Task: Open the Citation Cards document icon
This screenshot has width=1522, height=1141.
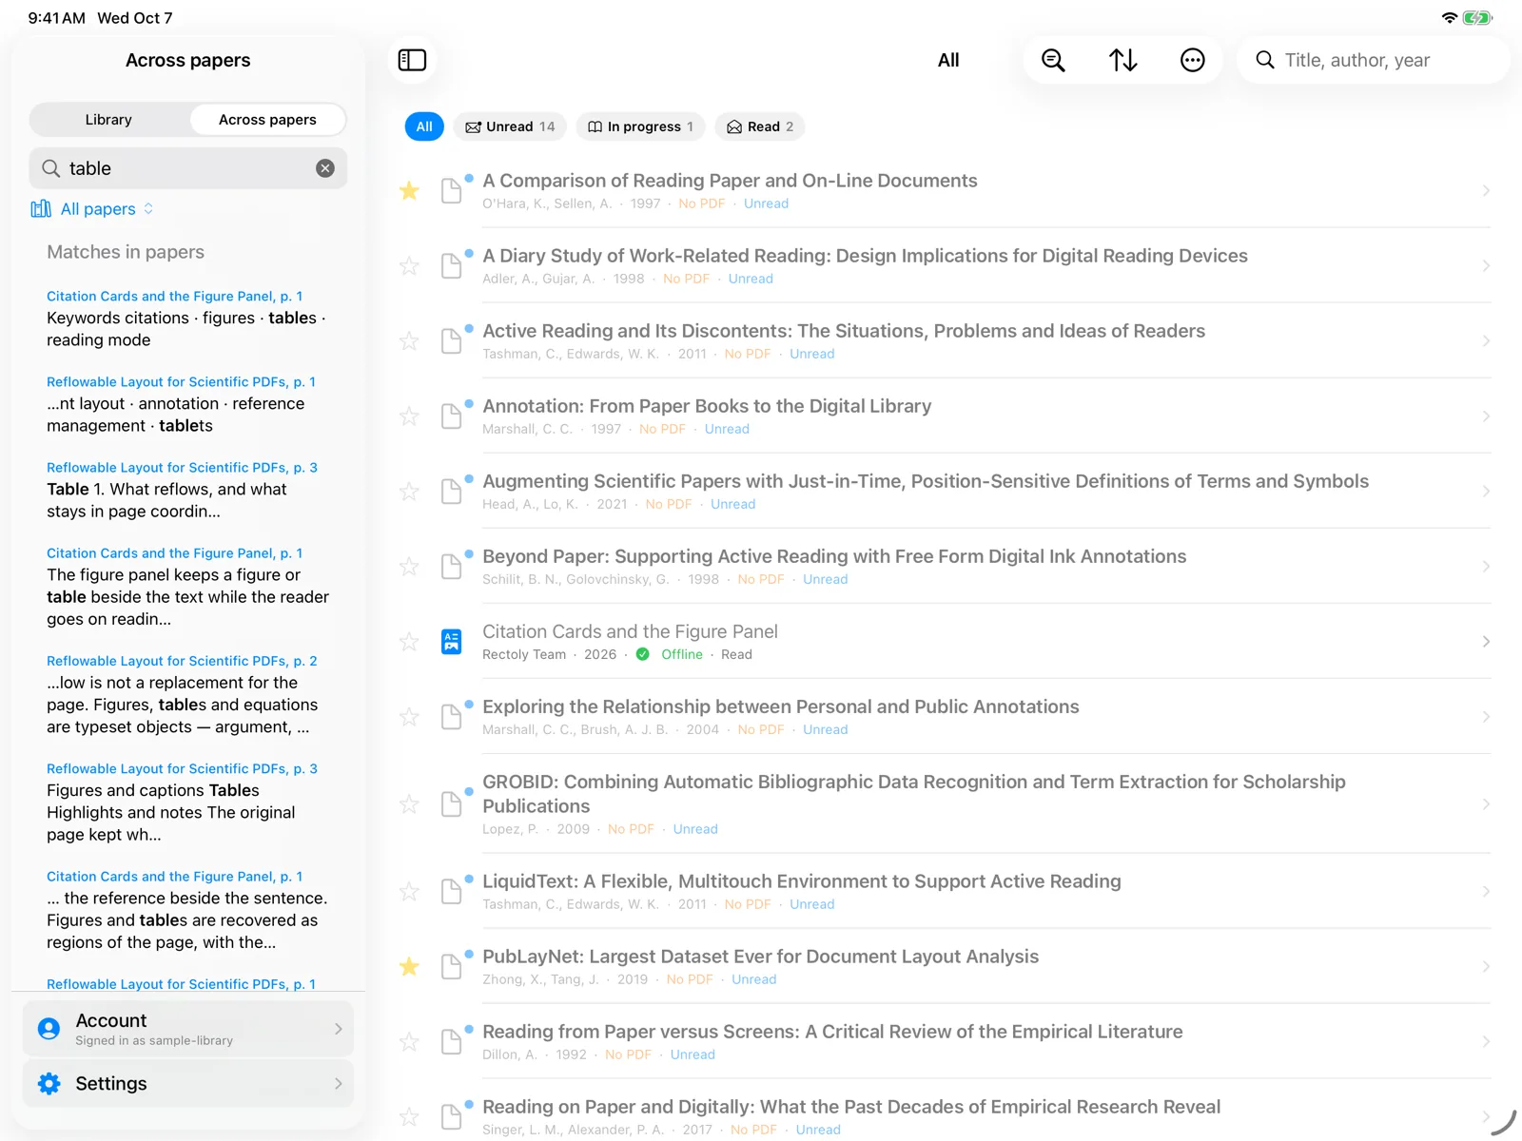Action: click(x=452, y=642)
